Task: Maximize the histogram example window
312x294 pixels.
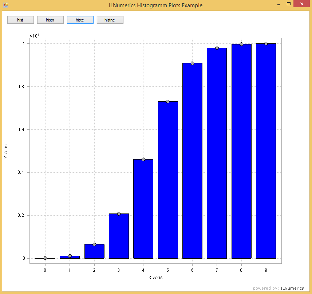Action: point(288,4)
